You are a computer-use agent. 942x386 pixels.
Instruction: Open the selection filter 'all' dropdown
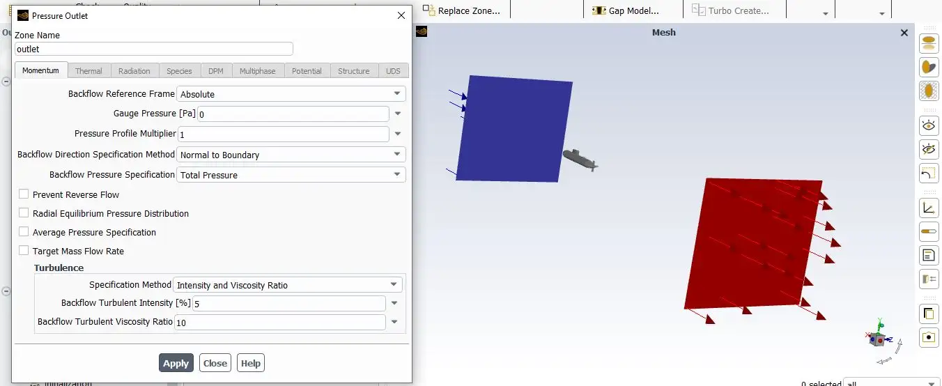(892, 383)
